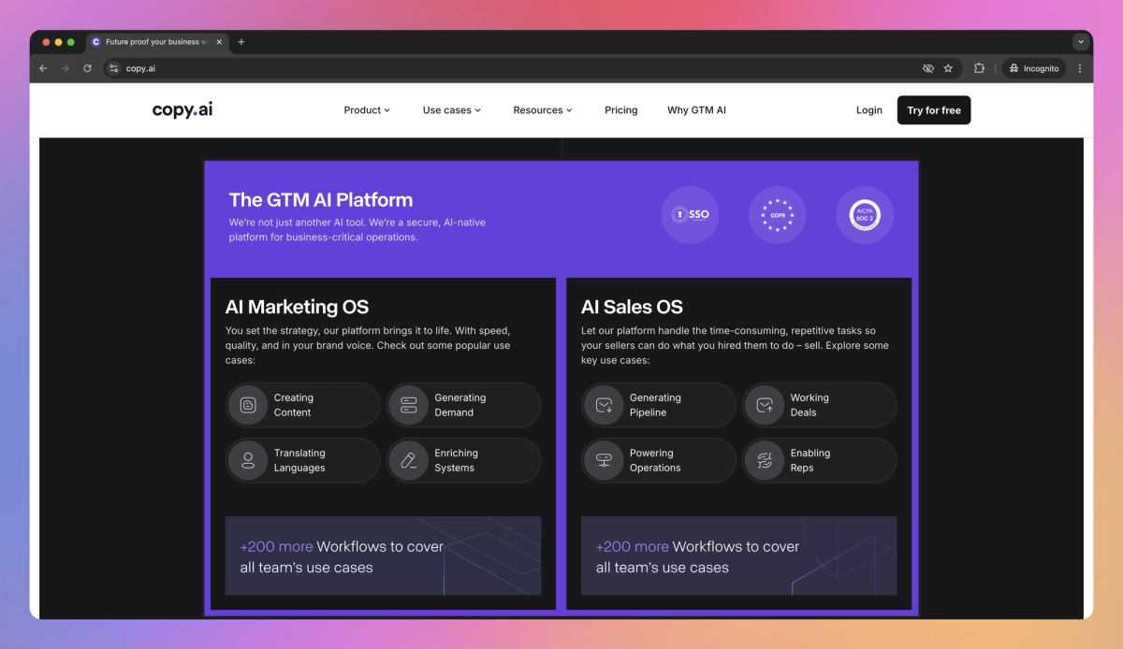Open a new browser tab

[241, 42]
